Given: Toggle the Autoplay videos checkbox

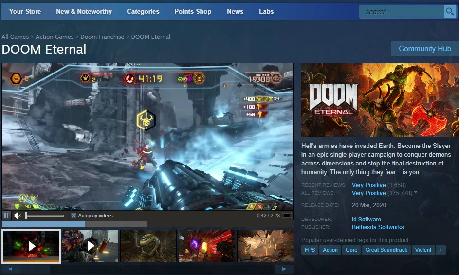Looking at the screenshot, I should tap(74, 215).
